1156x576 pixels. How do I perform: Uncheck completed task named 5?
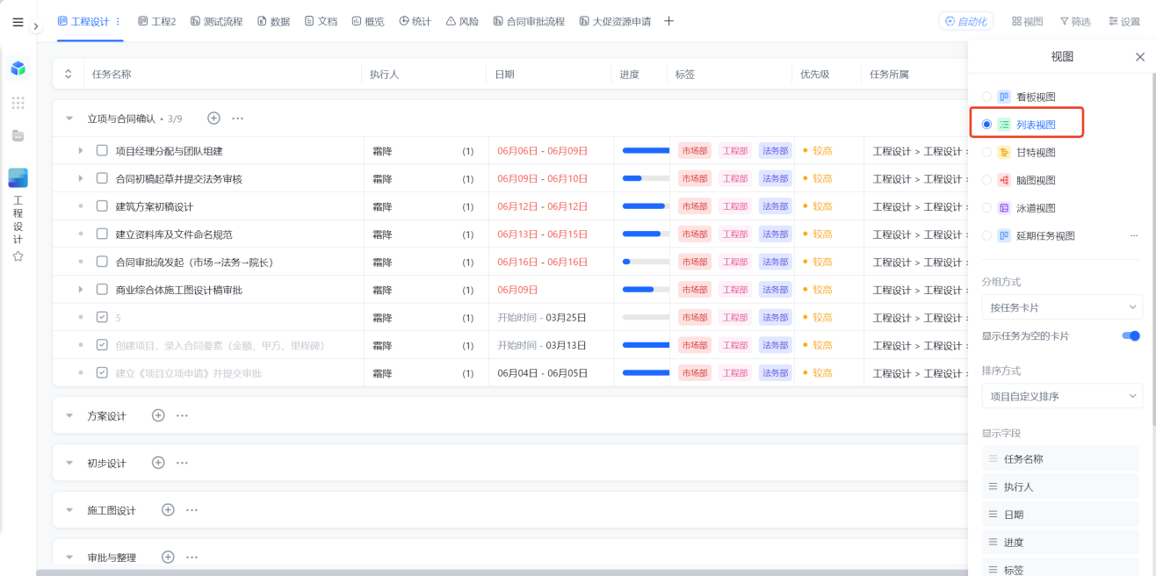pos(102,317)
